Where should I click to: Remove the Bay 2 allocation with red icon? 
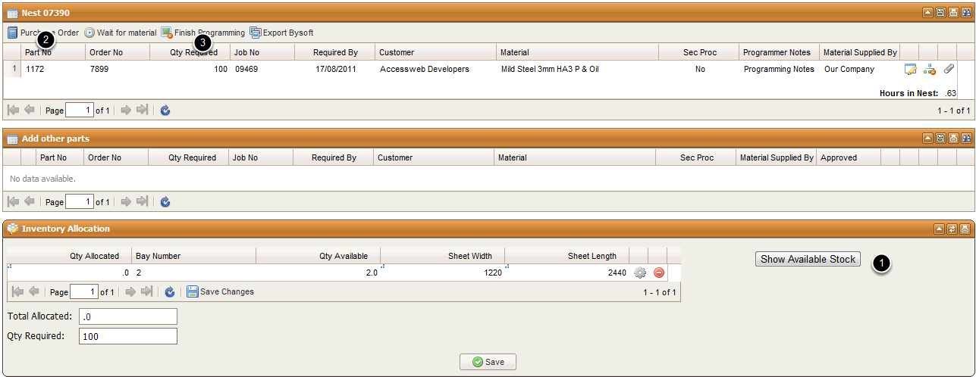[x=658, y=273]
